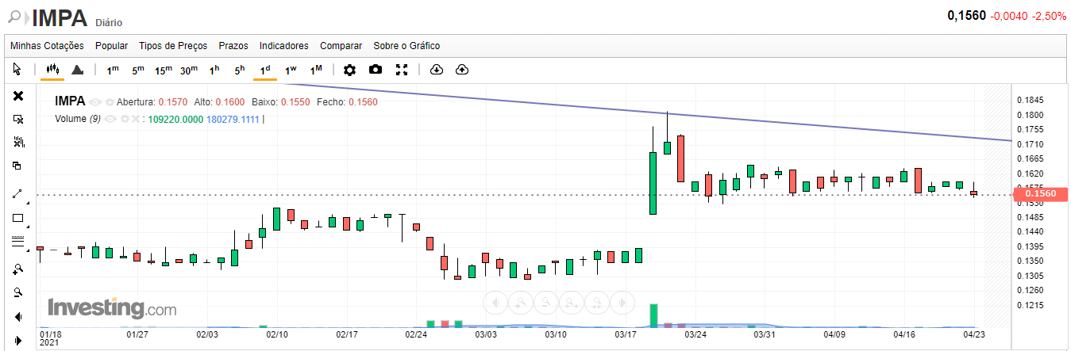Select the rectangle shape drawing tool
The height and width of the screenshot is (351, 1071).
coord(18,218)
